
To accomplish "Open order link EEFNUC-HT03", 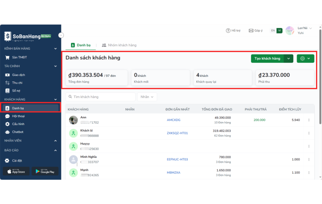I will 177,160.
